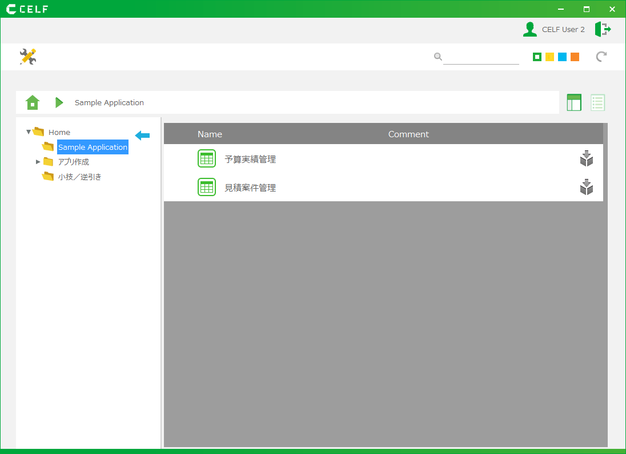Click the download icon for 予算実績管理

click(x=586, y=159)
